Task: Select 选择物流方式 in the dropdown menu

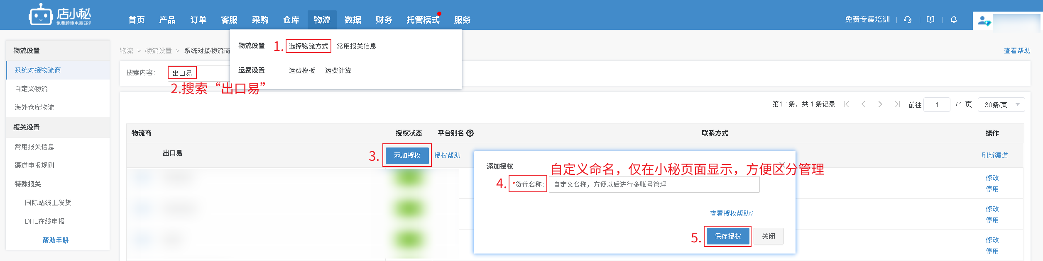Action: tap(308, 46)
